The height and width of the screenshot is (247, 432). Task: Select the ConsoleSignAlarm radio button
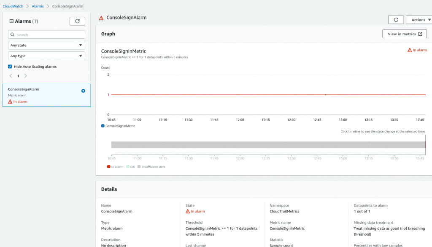[x=83, y=90]
